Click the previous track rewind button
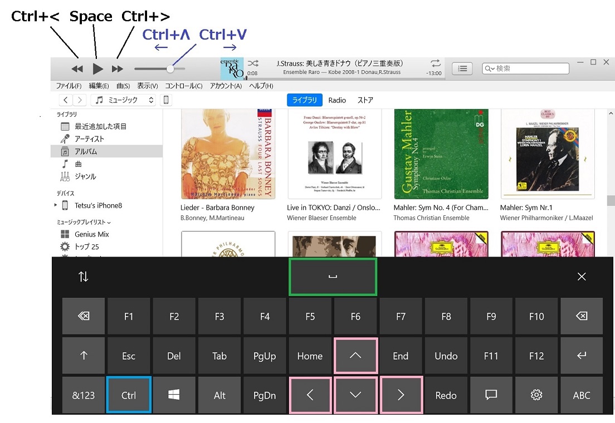 [77, 69]
